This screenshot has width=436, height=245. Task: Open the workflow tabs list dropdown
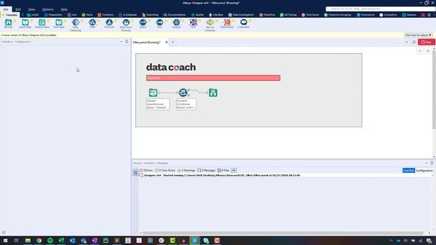(x=407, y=42)
